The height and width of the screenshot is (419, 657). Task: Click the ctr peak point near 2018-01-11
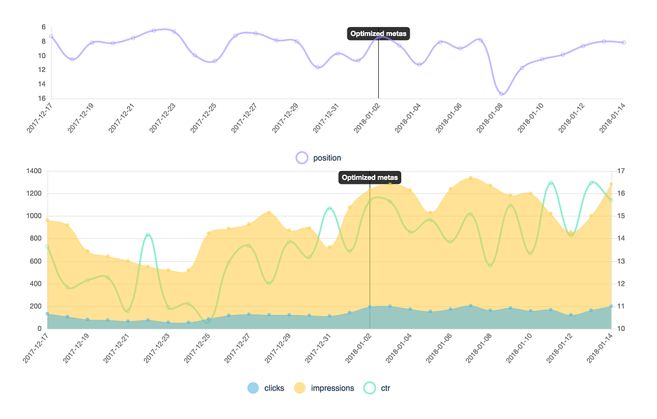pos(551,183)
